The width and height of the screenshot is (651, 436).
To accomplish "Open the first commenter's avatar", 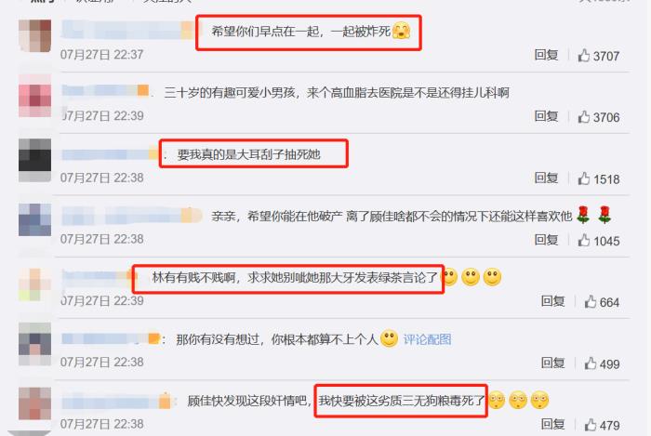I will [x=35, y=35].
